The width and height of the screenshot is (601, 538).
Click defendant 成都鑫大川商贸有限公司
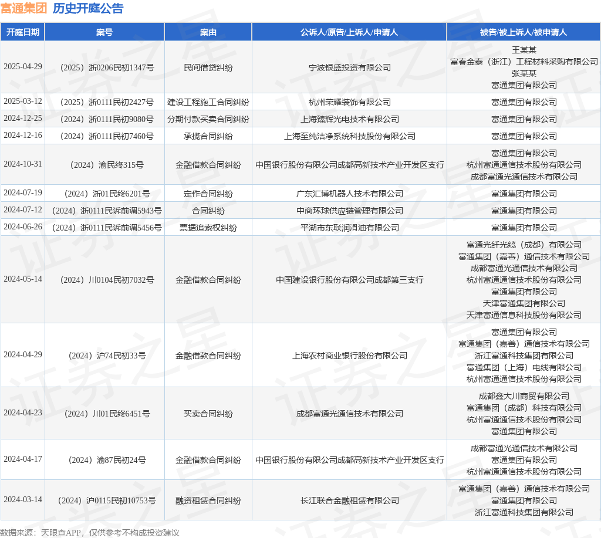[x=524, y=396]
